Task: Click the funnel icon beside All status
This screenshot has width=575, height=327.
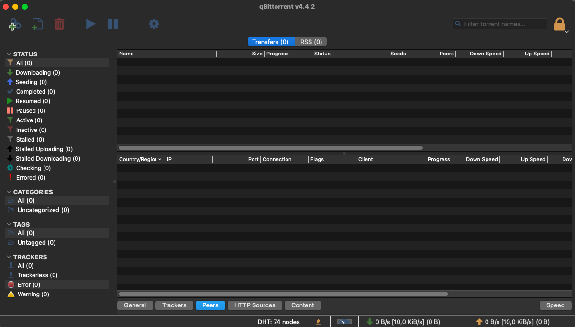Action: (11, 63)
